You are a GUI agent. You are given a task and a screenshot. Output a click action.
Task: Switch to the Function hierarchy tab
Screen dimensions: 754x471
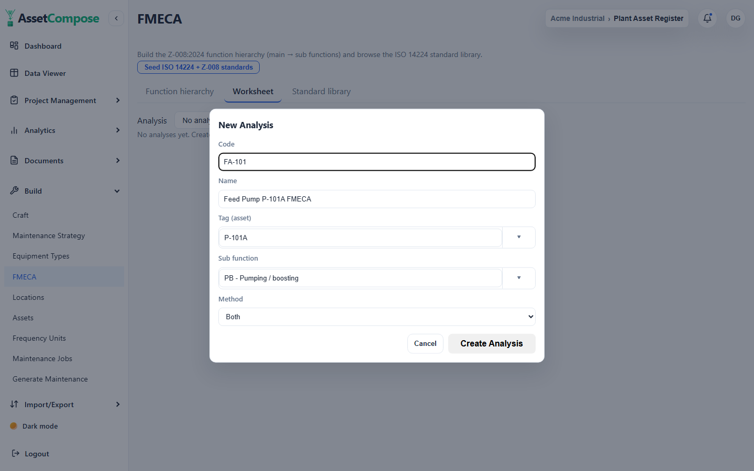click(180, 92)
